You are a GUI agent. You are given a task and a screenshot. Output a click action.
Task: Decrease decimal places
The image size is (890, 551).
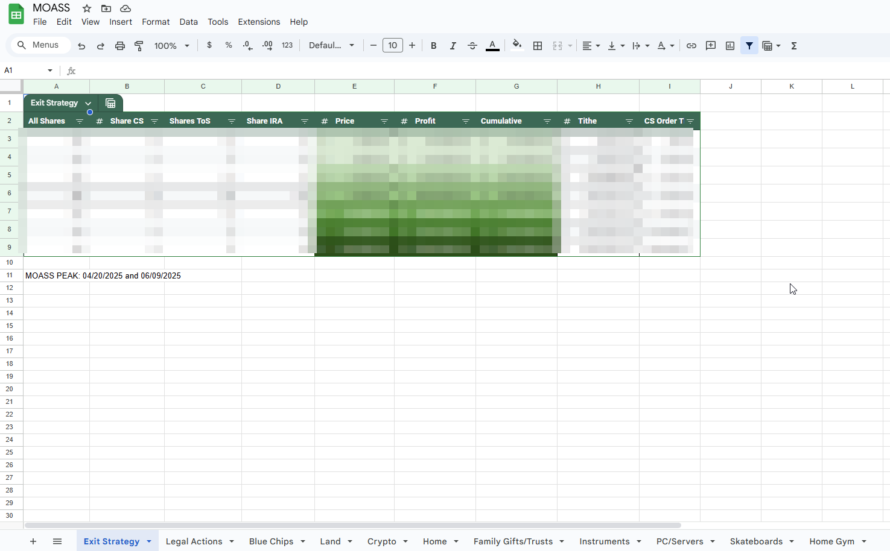click(248, 45)
